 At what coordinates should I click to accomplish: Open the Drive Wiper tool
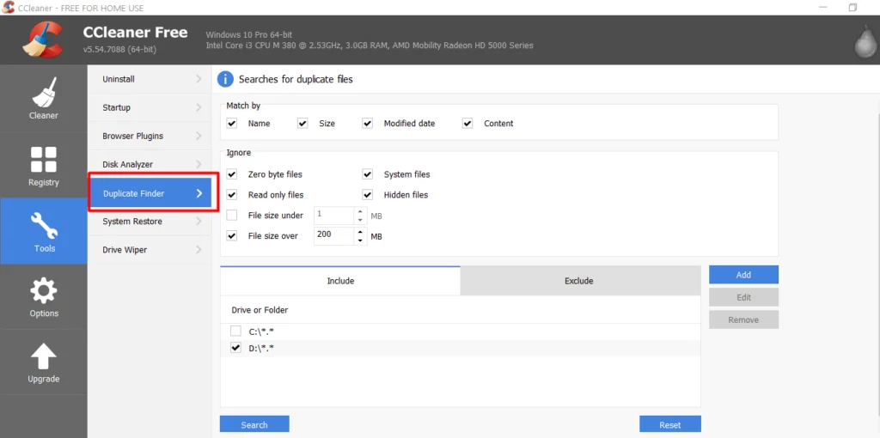[x=150, y=250]
